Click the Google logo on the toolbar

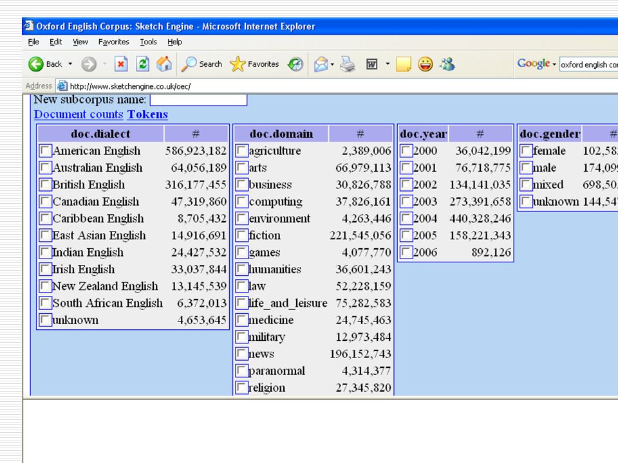(x=534, y=64)
